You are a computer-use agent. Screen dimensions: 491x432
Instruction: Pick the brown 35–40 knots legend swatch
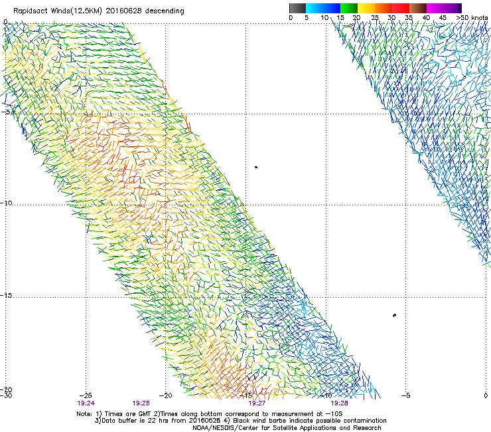click(x=418, y=8)
